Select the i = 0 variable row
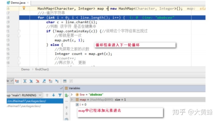Image resolution: width=218 pixels, height=121 pixels. [x=138, y=105]
